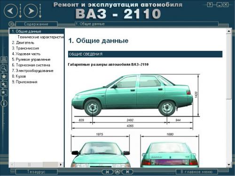Remove bookmark with star-minus icon
Viewport: 235px width, 176px height.
click(x=4, y=93)
